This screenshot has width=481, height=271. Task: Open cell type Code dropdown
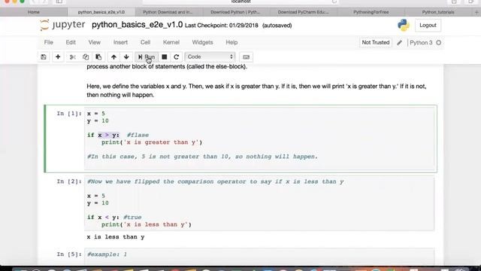pyautogui.click(x=210, y=57)
